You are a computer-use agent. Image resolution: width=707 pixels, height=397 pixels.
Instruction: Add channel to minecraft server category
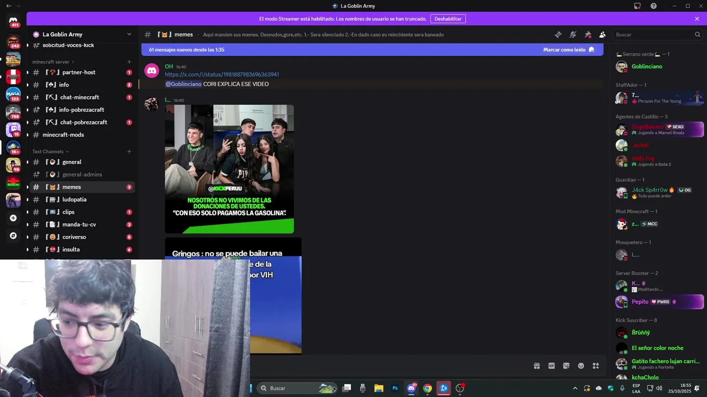pos(129,62)
